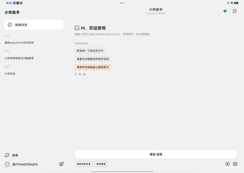Toggle 智能深度思考 mode

(83, 164)
